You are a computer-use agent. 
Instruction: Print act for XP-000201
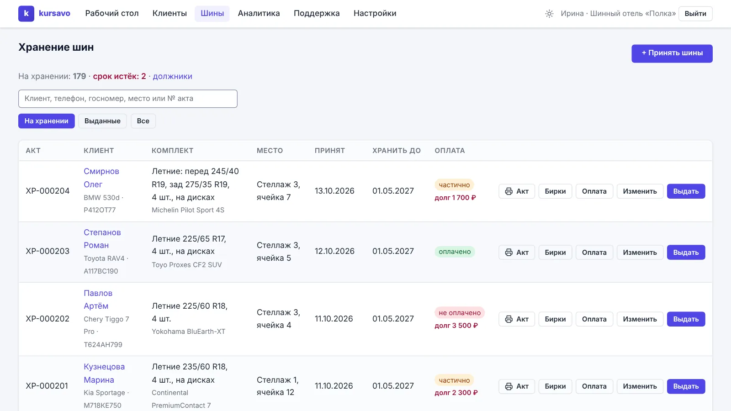point(517,386)
